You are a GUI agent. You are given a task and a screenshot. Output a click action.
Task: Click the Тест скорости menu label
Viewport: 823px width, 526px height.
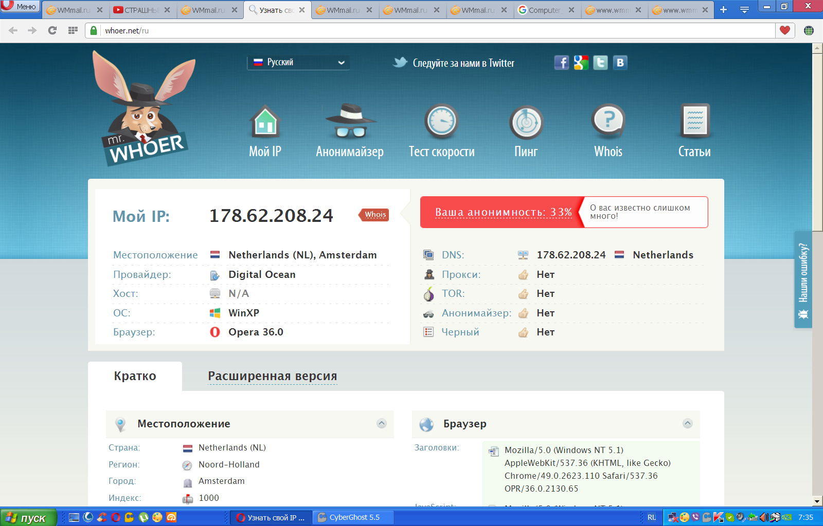441,152
